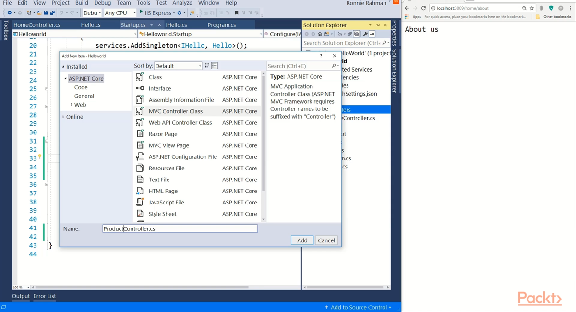Choose the MVC View Page icon
Image resolution: width=576 pixels, height=312 pixels.
[140, 145]
